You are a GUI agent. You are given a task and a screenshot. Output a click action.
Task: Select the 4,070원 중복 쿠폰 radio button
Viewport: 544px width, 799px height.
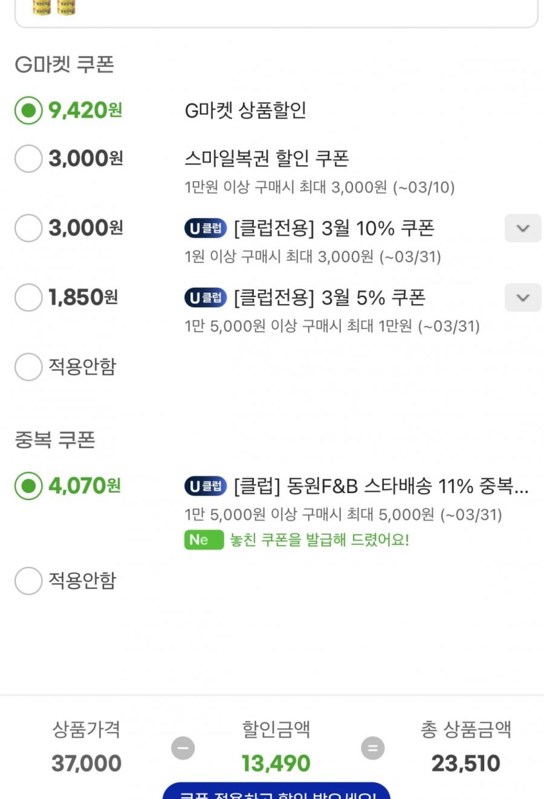point(28,486)
